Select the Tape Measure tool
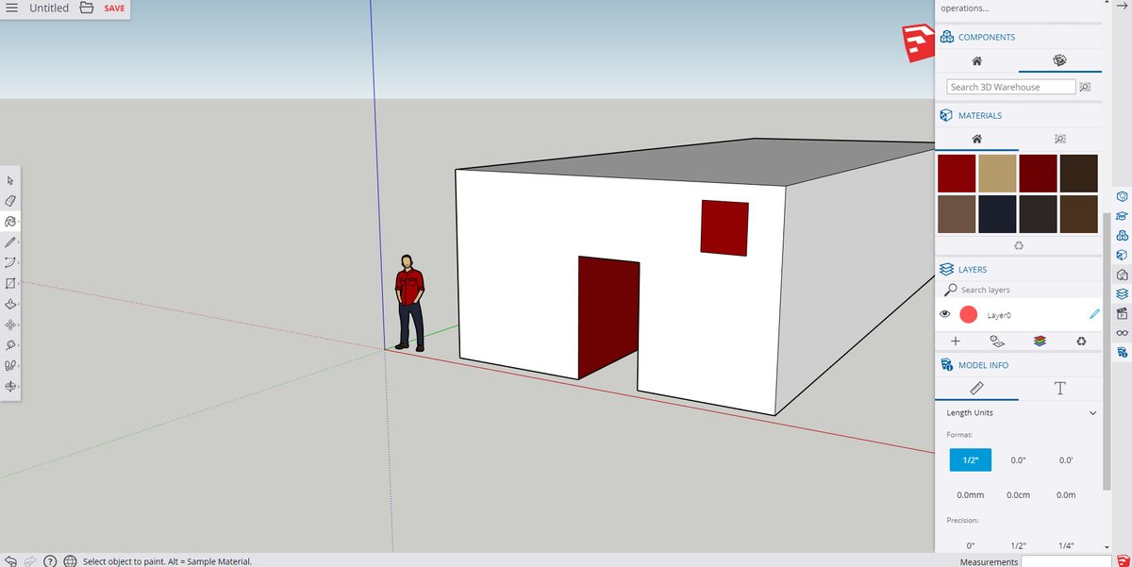The height and width of the screenshot is (567, 1132). click(x=10, y=345)
